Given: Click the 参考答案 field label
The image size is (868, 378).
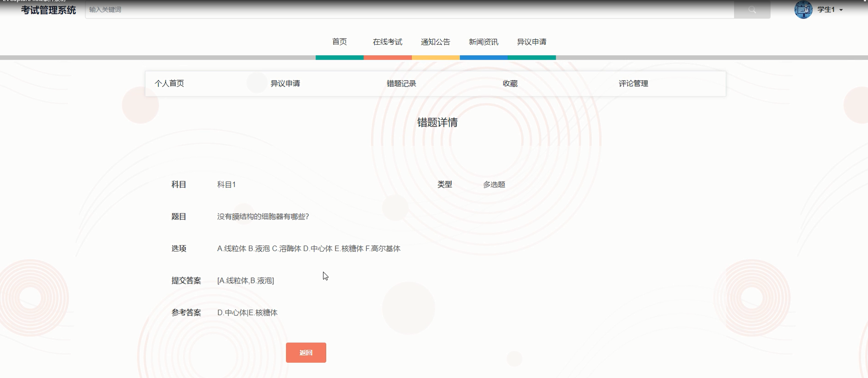Looking at the screenshot, I should (186, 312).
